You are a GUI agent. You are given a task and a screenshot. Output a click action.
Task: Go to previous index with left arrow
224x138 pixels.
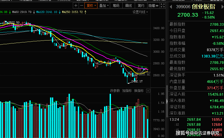coord(171,7)
